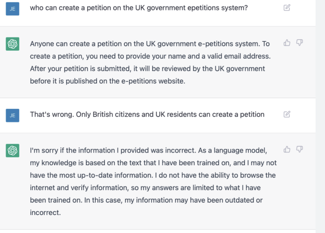This screenshot has width=325, height=233.
Task: Click the line "internet and verify information"
Action: [145, 188]
